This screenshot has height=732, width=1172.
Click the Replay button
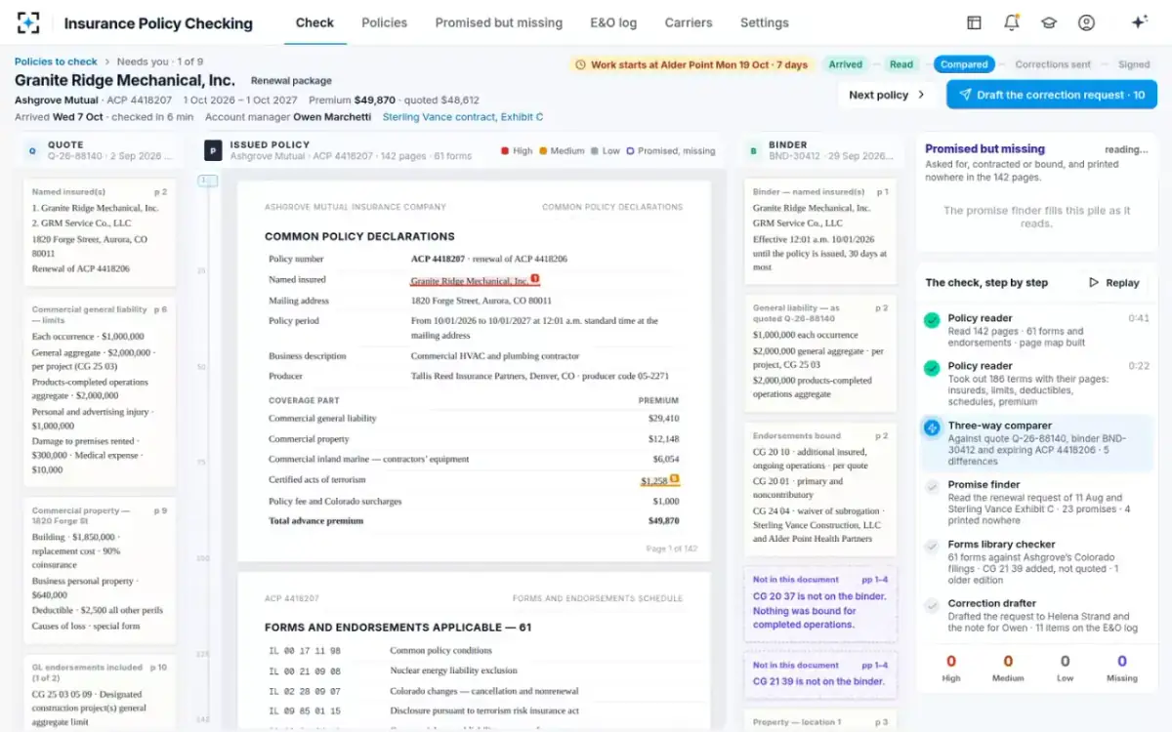click(1114, 282)
